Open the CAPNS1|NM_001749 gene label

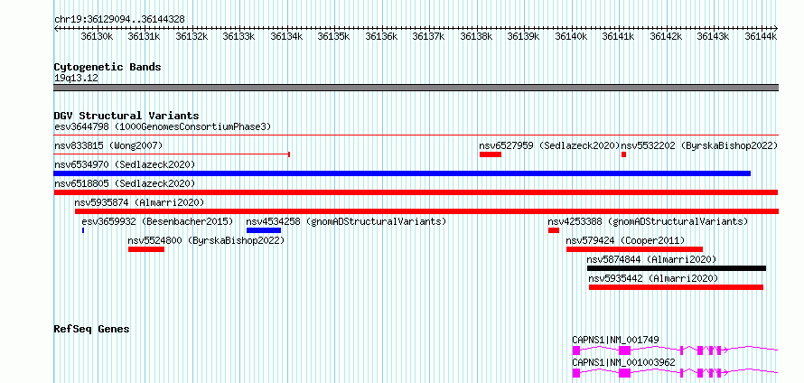click(615, 340)
